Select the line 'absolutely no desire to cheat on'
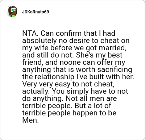The width and height of the screenshot is (145, 140). (x=76, y=41)
